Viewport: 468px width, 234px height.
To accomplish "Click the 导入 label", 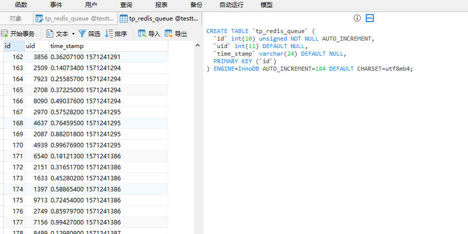I will [x=154, y=34].
